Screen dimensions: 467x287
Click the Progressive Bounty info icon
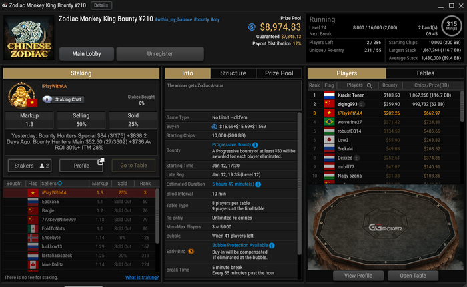(x=255, y=145)
